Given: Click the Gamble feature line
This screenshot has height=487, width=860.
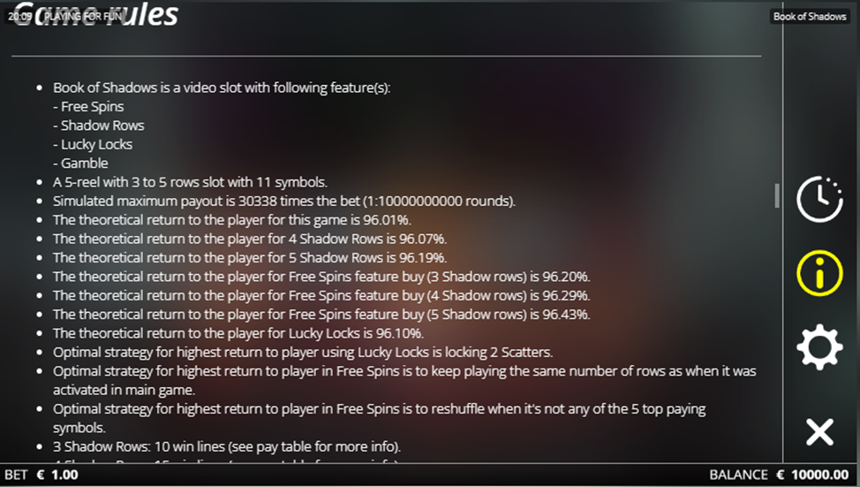Looking at the screenshot, I should [x=80, y=163].
